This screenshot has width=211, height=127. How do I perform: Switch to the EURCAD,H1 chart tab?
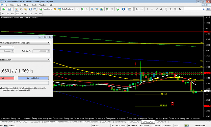coord(161,122)
